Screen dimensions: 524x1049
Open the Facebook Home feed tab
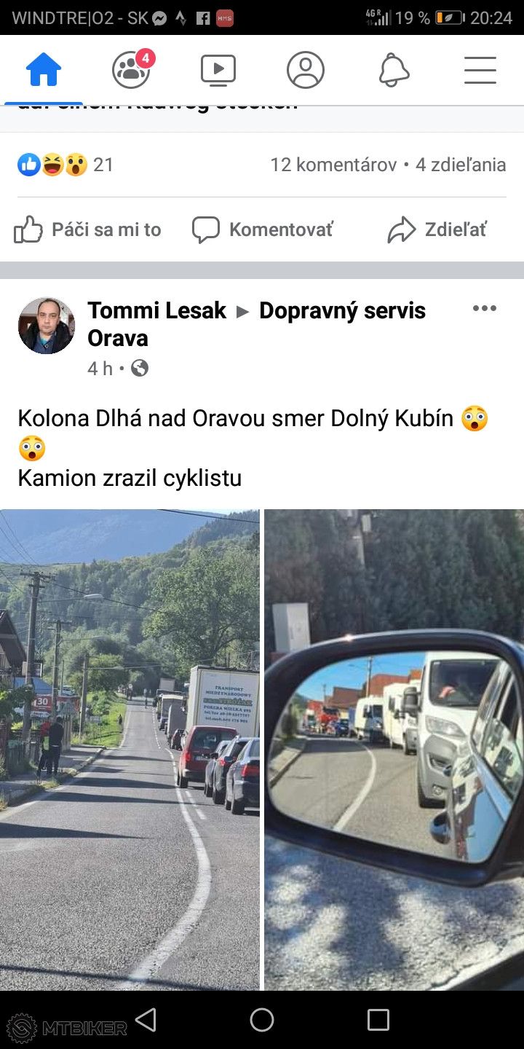pos(44,70)
